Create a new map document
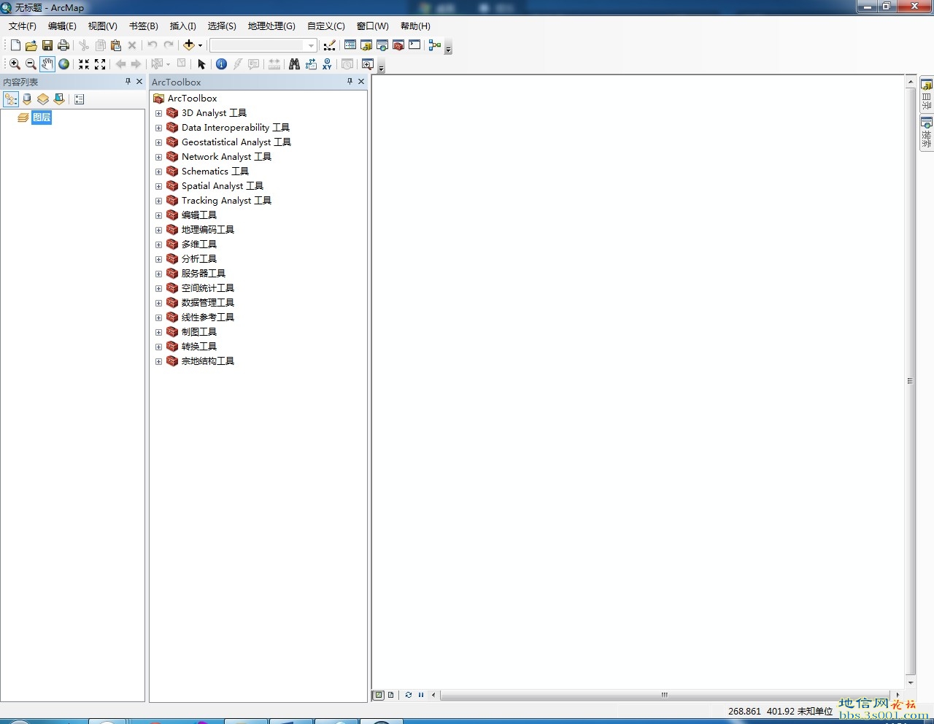 15,45
